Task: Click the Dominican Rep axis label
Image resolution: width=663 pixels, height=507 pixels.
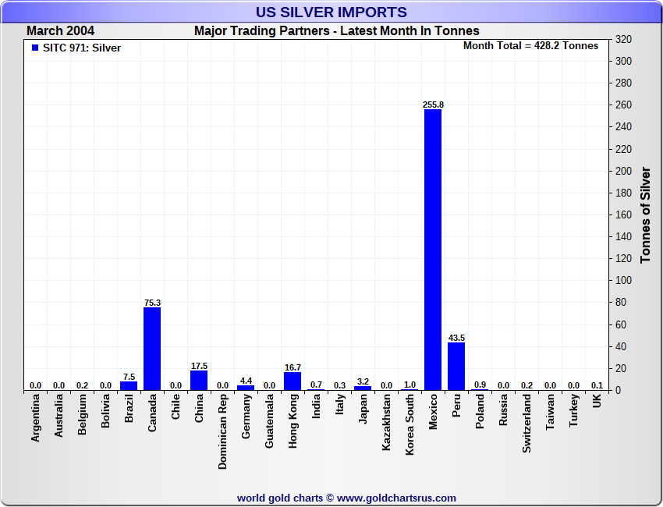Action: 223,431
